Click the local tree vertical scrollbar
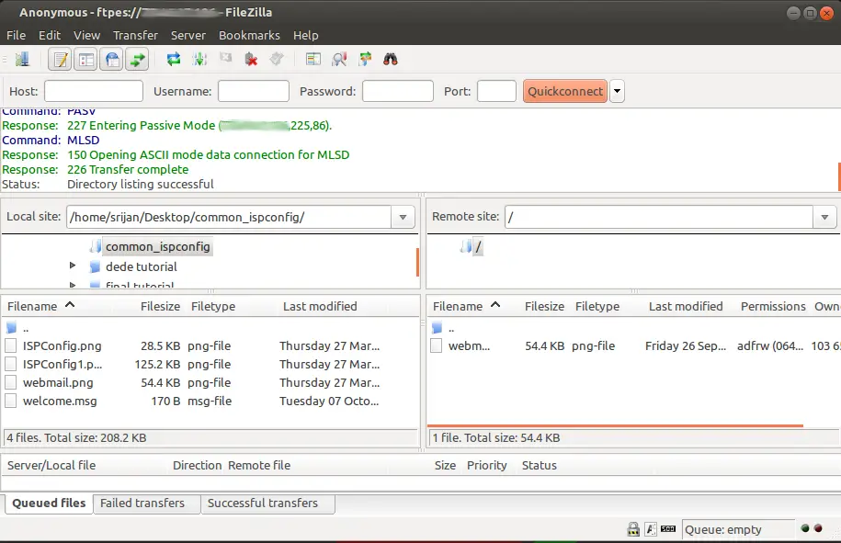Screen dimensions: 841x543 coord(417,262)
